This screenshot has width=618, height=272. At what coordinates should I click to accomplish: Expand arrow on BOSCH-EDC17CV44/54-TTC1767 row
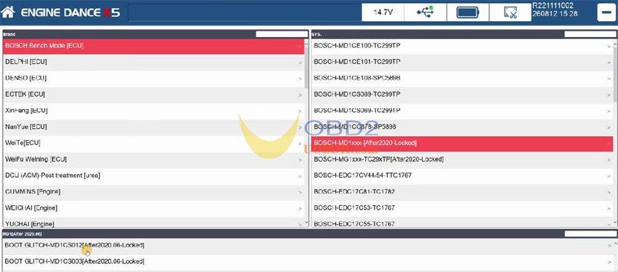tap(609, 176)
